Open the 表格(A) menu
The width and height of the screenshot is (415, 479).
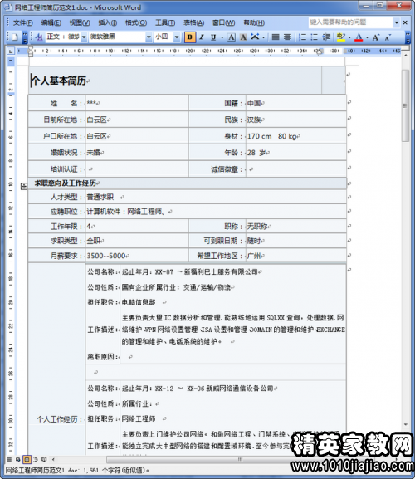click(x=193, y=22)
